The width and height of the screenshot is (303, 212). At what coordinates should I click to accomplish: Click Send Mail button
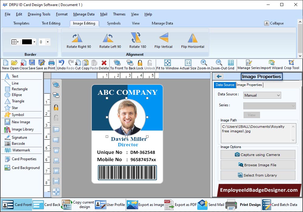211,205
